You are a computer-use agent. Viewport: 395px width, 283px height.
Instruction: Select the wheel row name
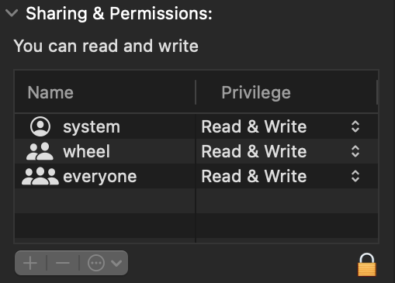point(87,151)
